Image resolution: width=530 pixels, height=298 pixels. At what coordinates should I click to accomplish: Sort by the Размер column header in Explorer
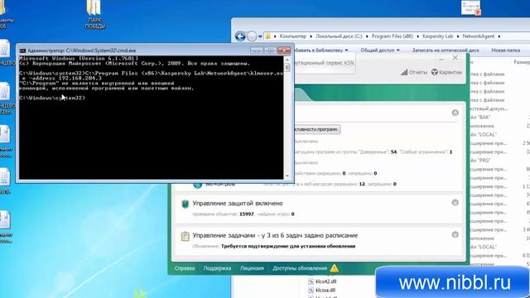[x=521, y=62]
